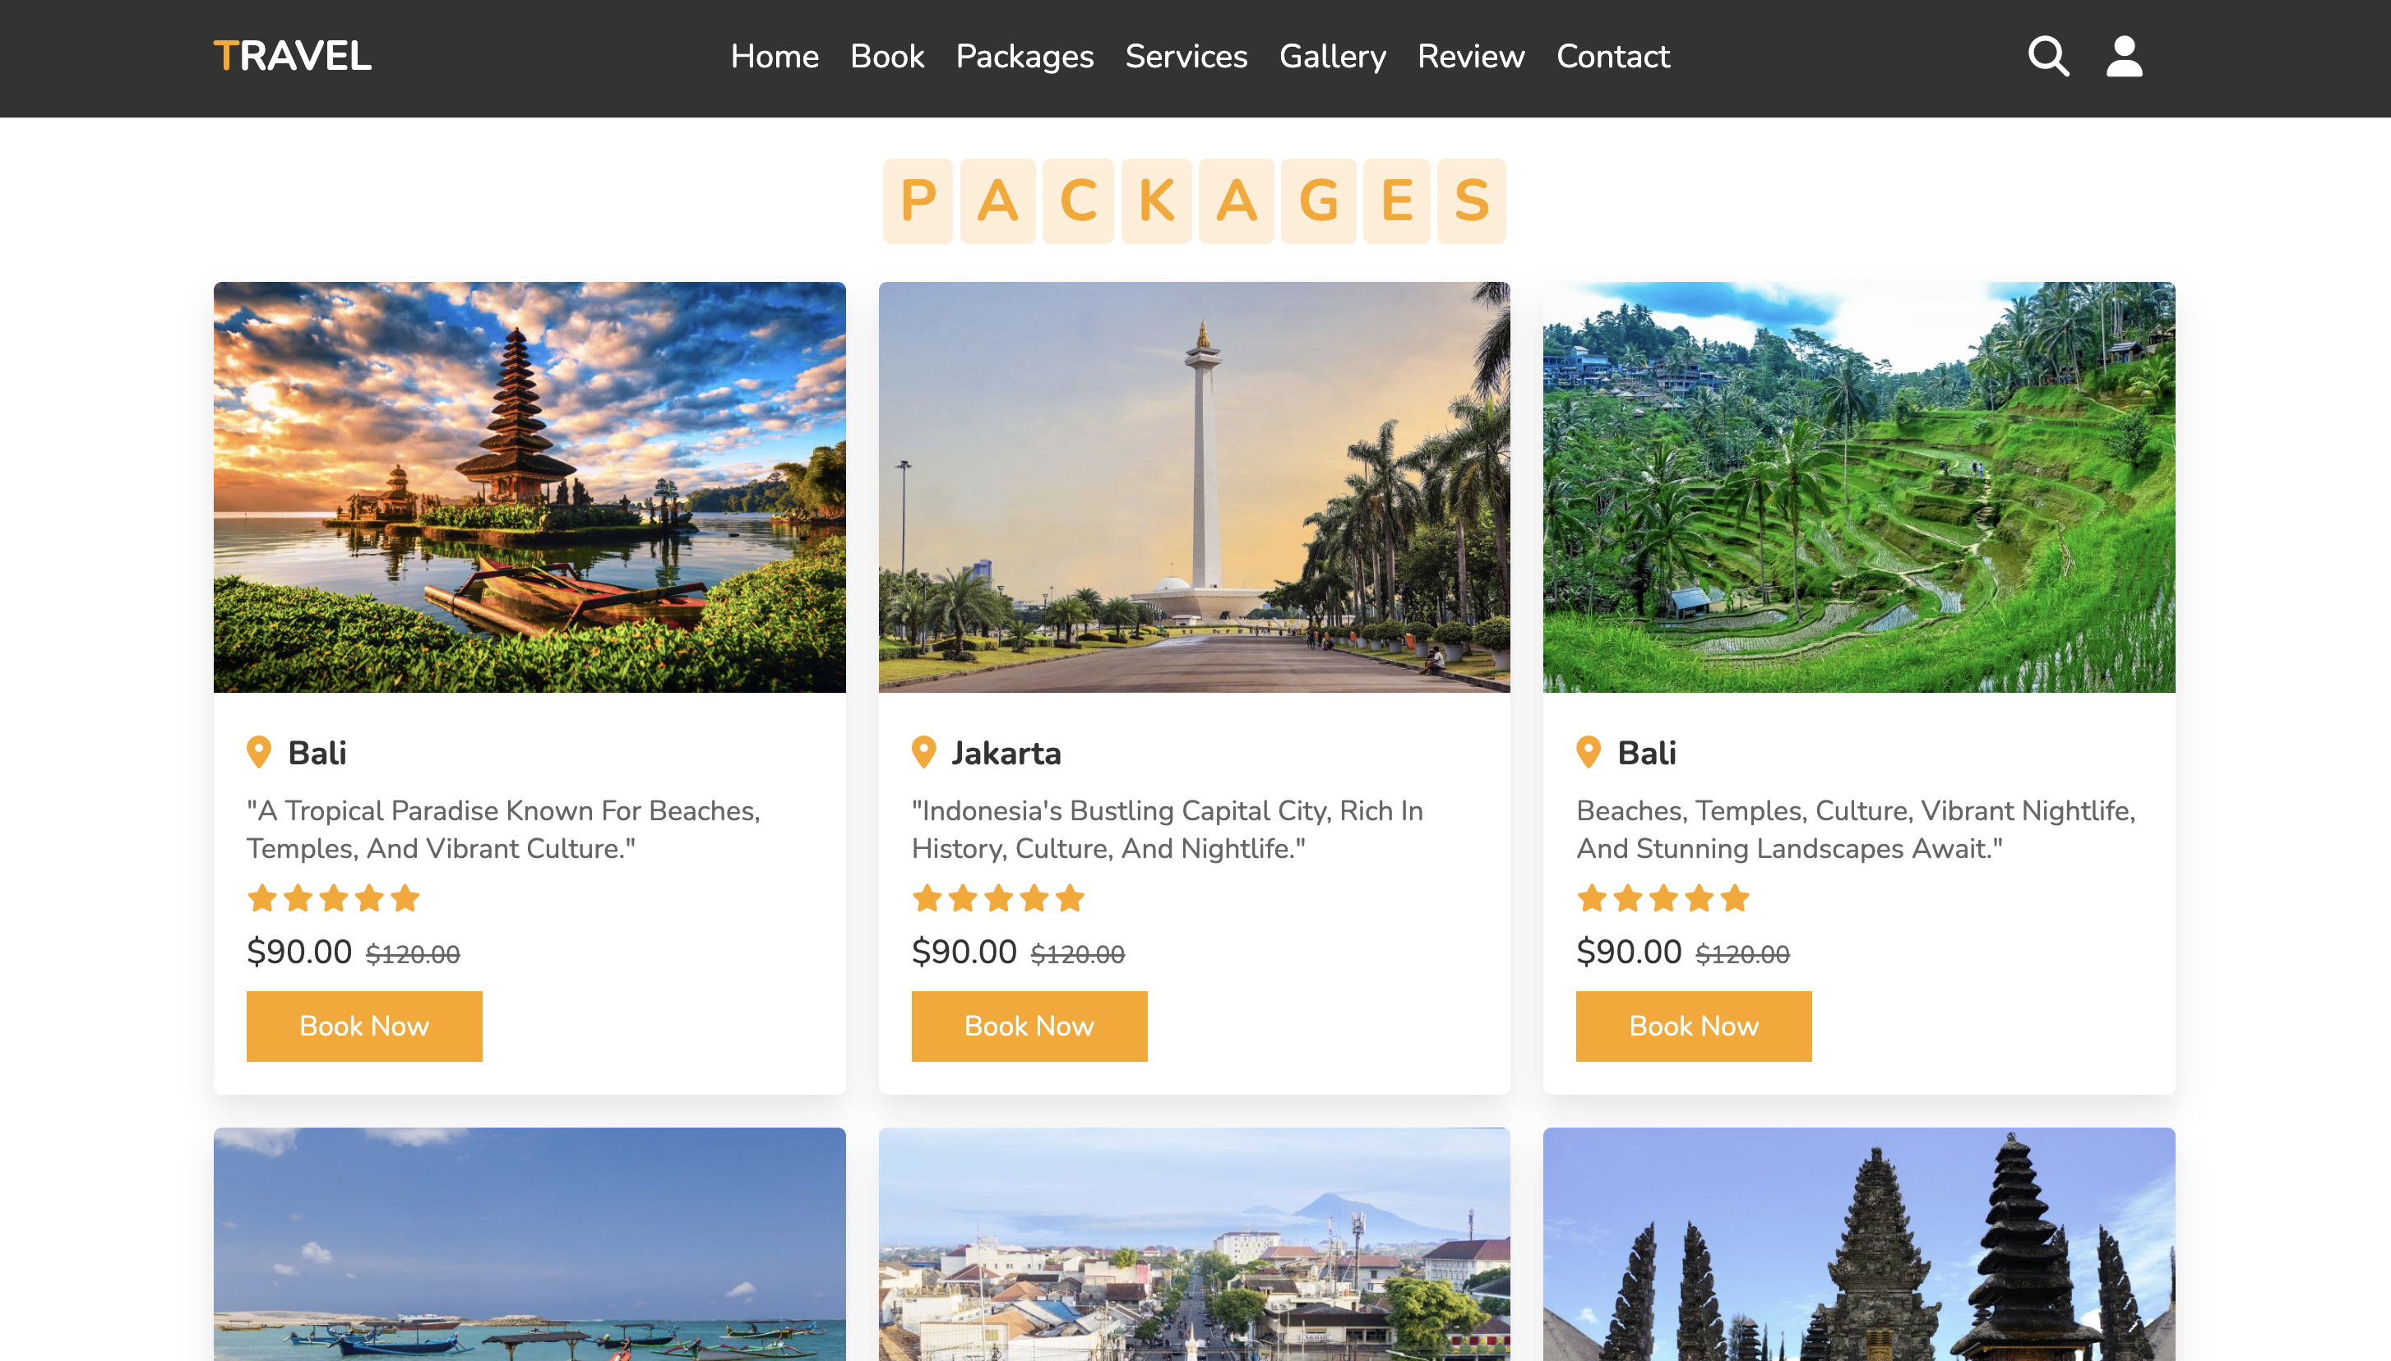Image resolution: width=2391 pixels, height=1361 pixels.
Task: Open the search magnifier icon
Action: tap(2046, 56)
